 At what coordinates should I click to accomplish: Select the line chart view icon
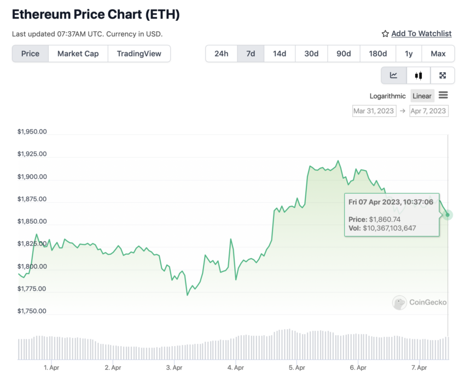[x=393, y=75]
